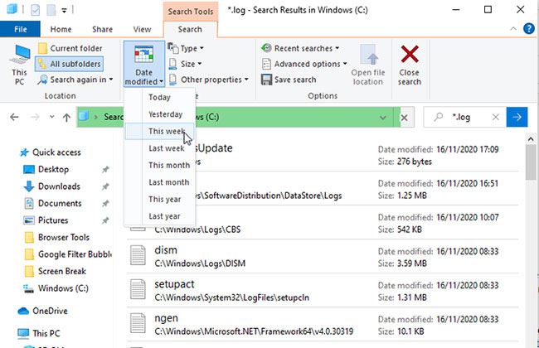
Task: Select Current folder search scope
Action: pyautogui.click(x=70, y=48)
